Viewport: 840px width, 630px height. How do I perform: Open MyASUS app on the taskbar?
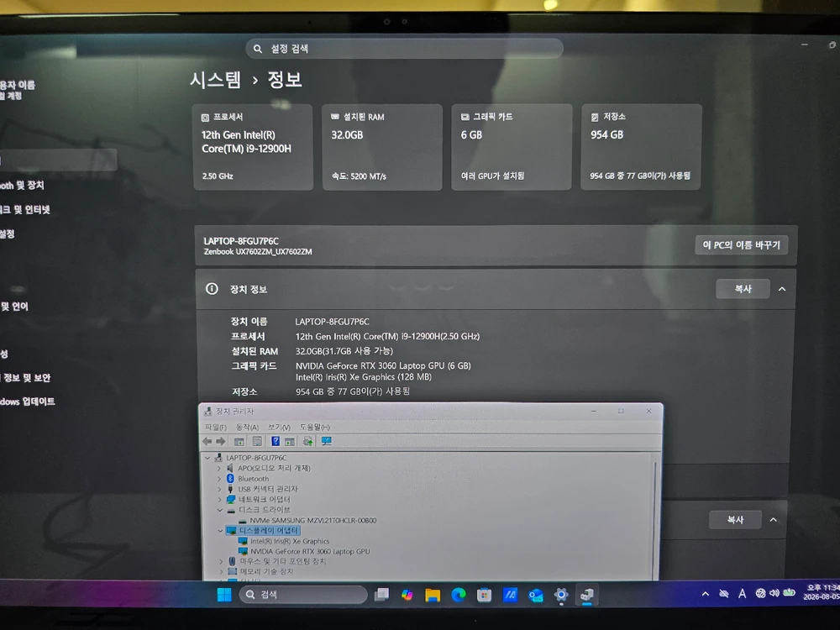tap(510, 595)
